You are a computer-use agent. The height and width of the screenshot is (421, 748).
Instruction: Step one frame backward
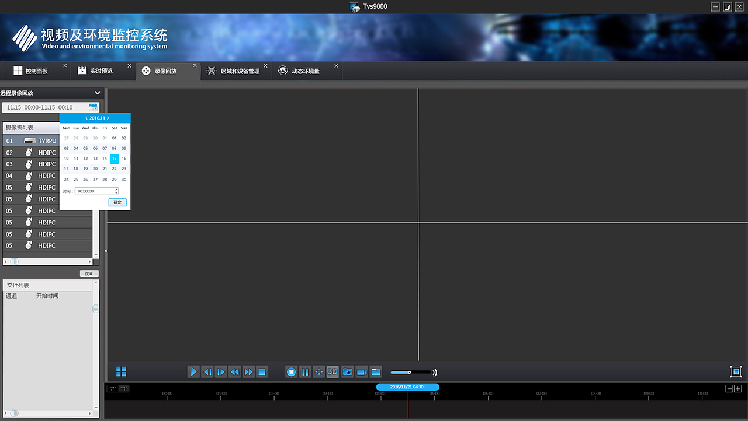207,371
